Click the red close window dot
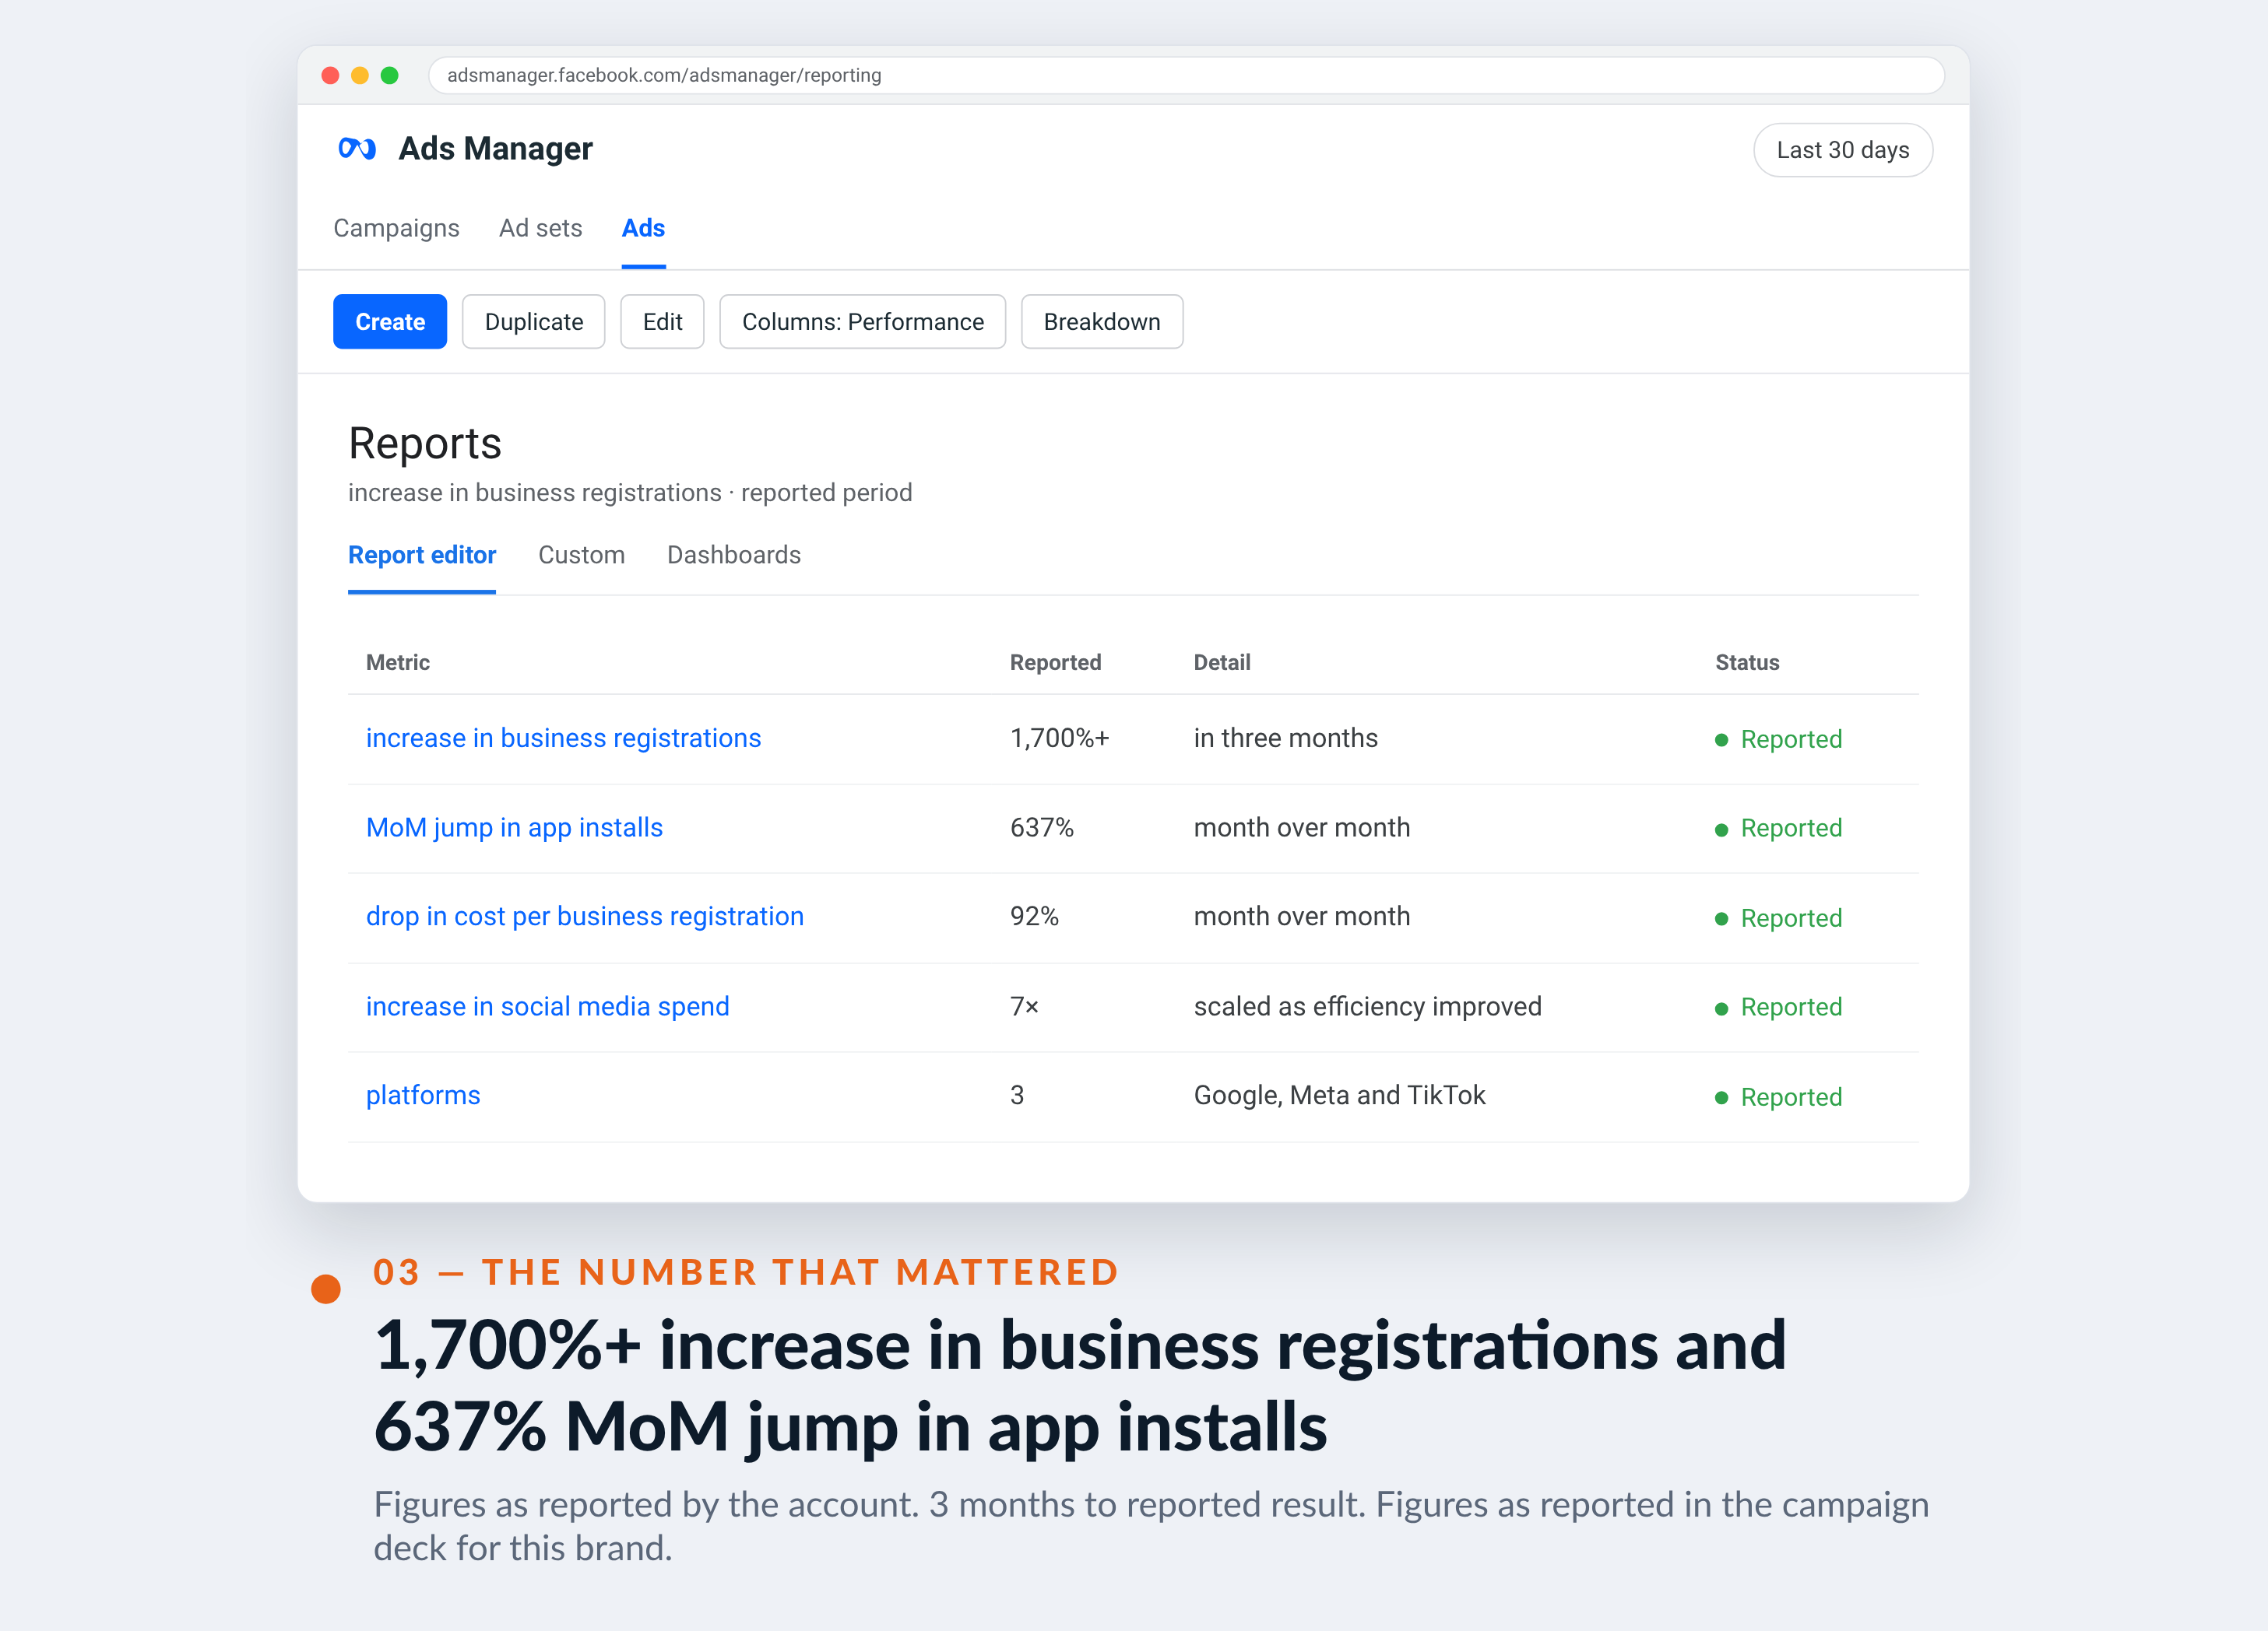The width and height of the screenshot is (2268, 1631). coord(330,75)
